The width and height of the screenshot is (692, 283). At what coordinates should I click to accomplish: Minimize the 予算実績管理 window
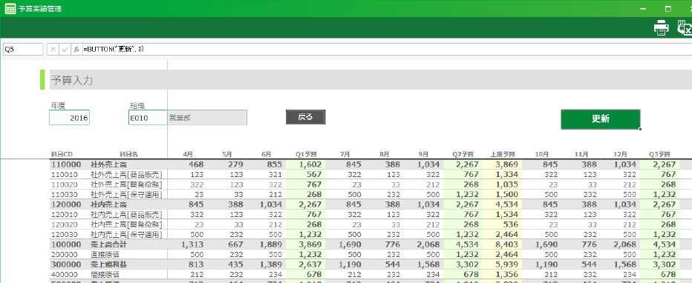[x=643, y=9]
